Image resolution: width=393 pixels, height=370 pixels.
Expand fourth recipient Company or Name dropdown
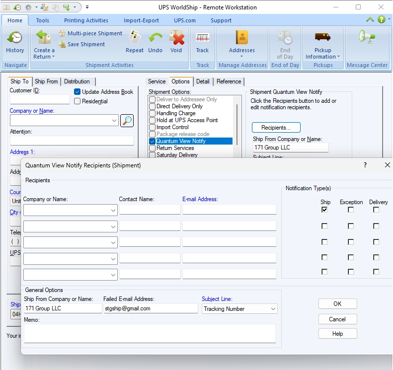(x=113, y=259)
